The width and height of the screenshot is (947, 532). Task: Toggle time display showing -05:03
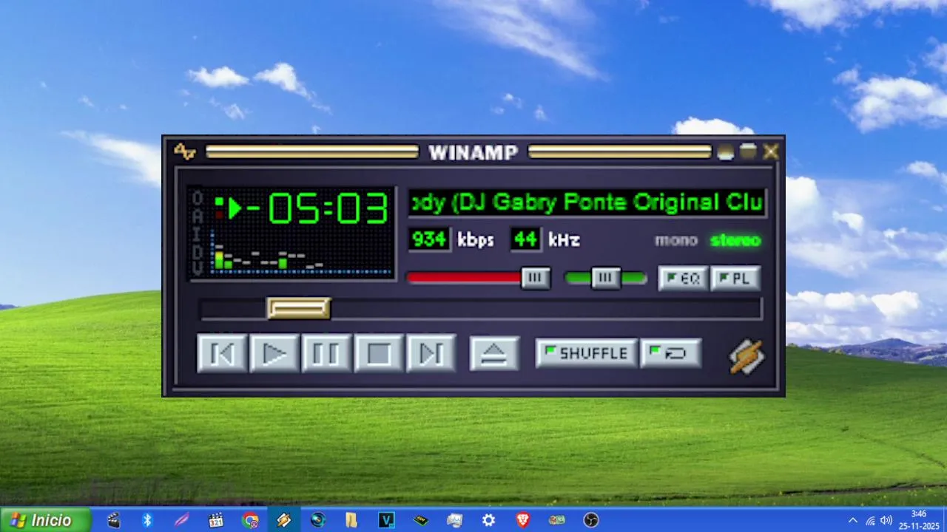point(317,208)
